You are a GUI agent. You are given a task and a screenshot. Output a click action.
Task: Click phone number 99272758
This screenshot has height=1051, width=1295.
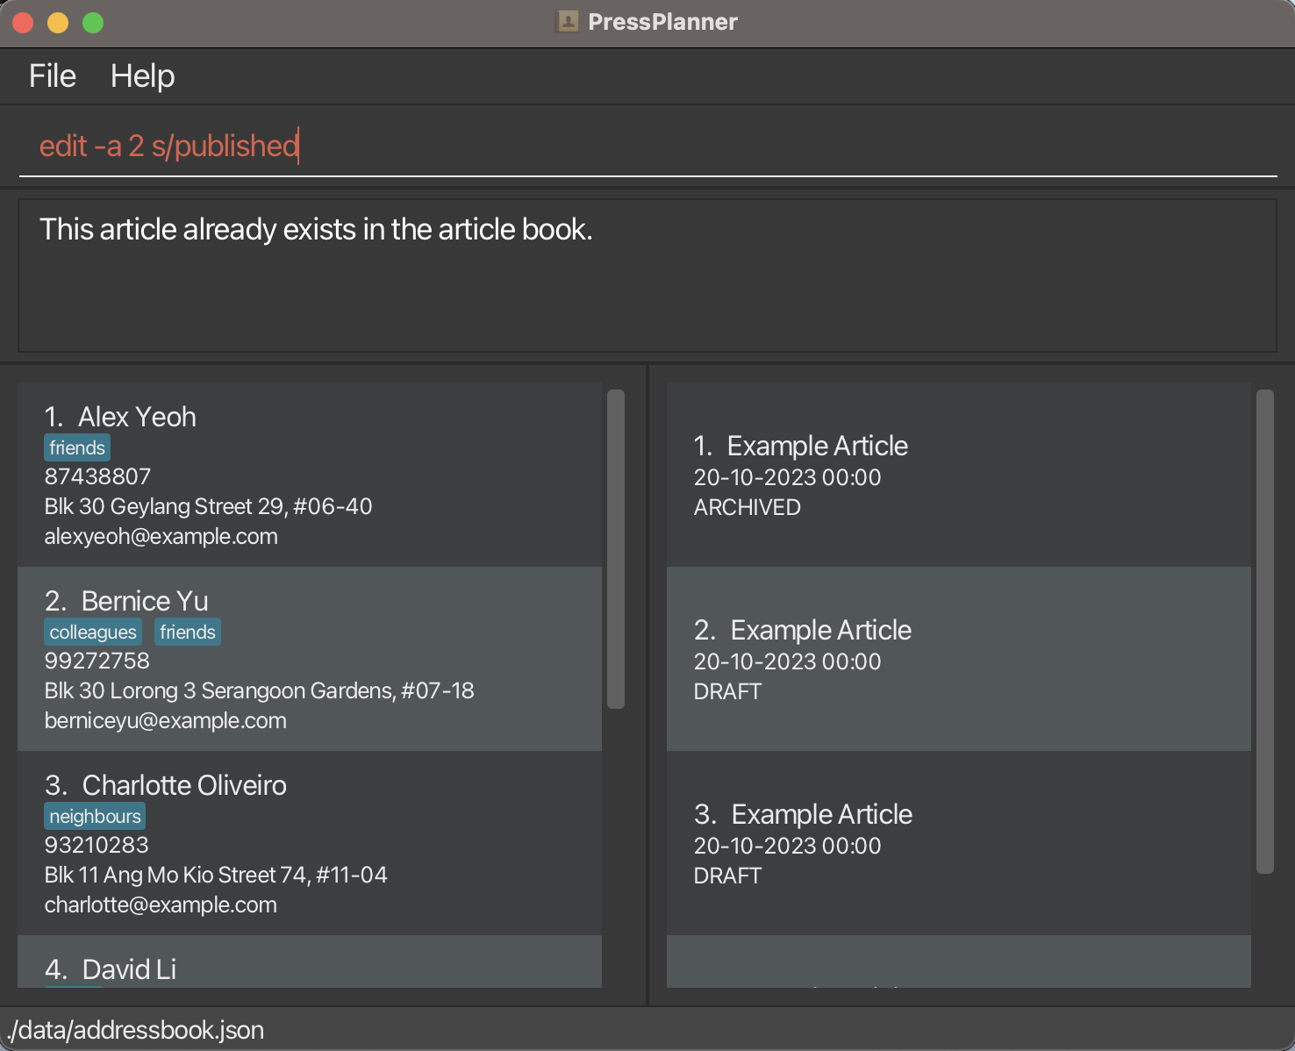97,661
